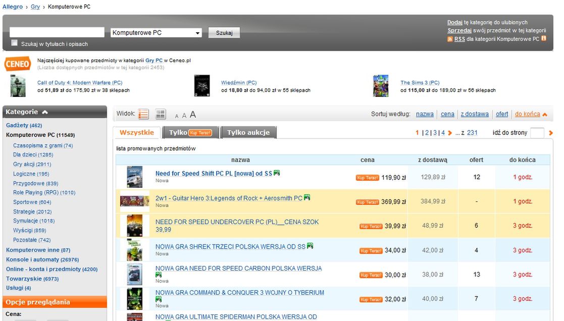Sort listings by nazwa
Image resolution: width=564 pixels, height=321 pixels.
tap(425, 114)
